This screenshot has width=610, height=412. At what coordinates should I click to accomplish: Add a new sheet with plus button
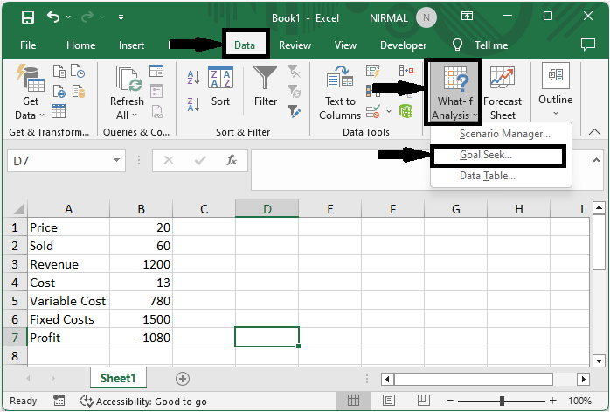(183, 379)
